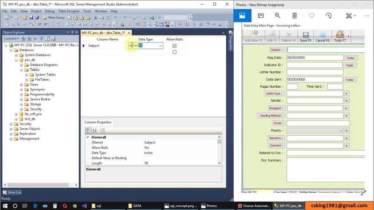Click the Subject column name cell
The width and height of the screenshot is (374, 210).
pos(108,46)
